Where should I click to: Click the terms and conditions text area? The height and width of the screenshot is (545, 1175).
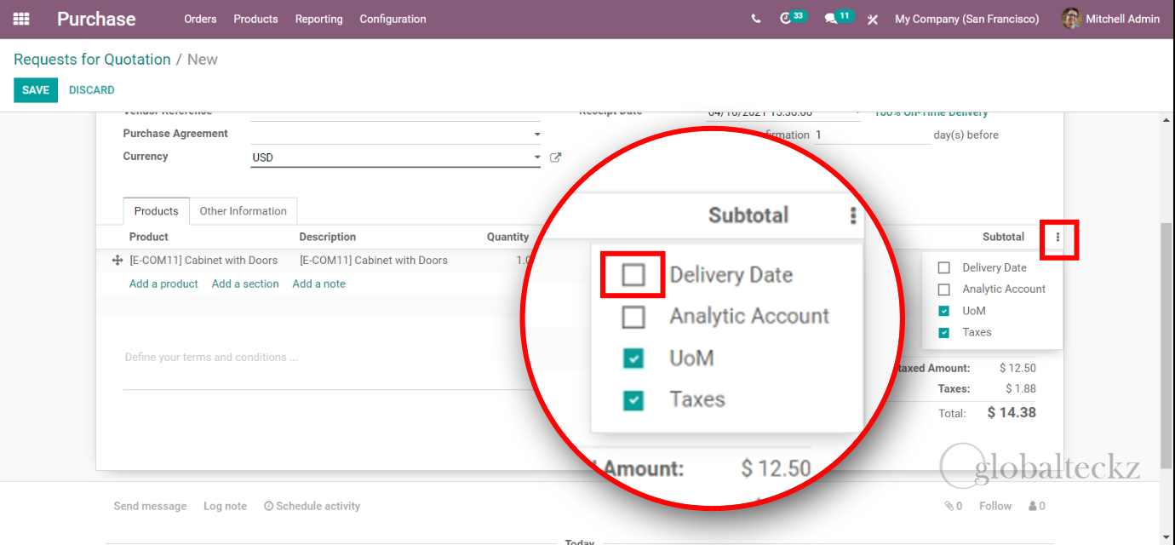[327, 358]
